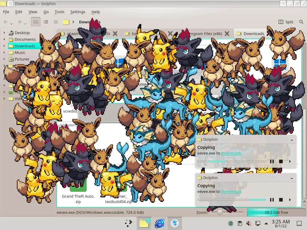Open the File menu
Screen dimensions: 307x230
coord(6,12)
